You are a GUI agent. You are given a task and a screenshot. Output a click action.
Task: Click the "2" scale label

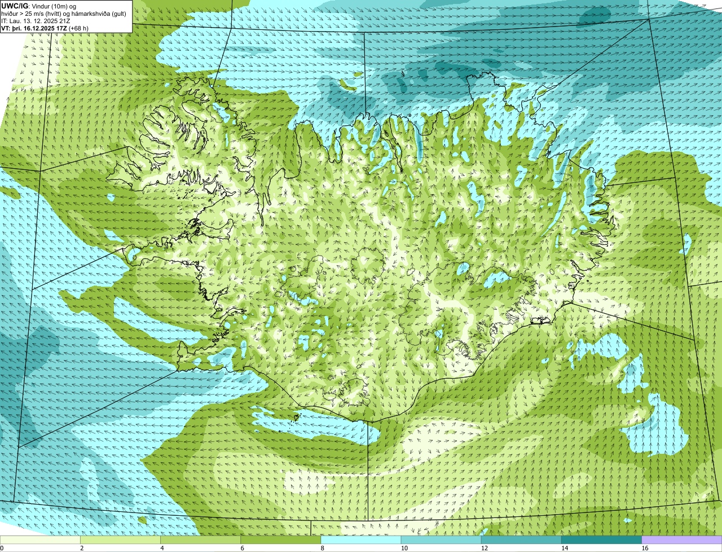point(82,548)
